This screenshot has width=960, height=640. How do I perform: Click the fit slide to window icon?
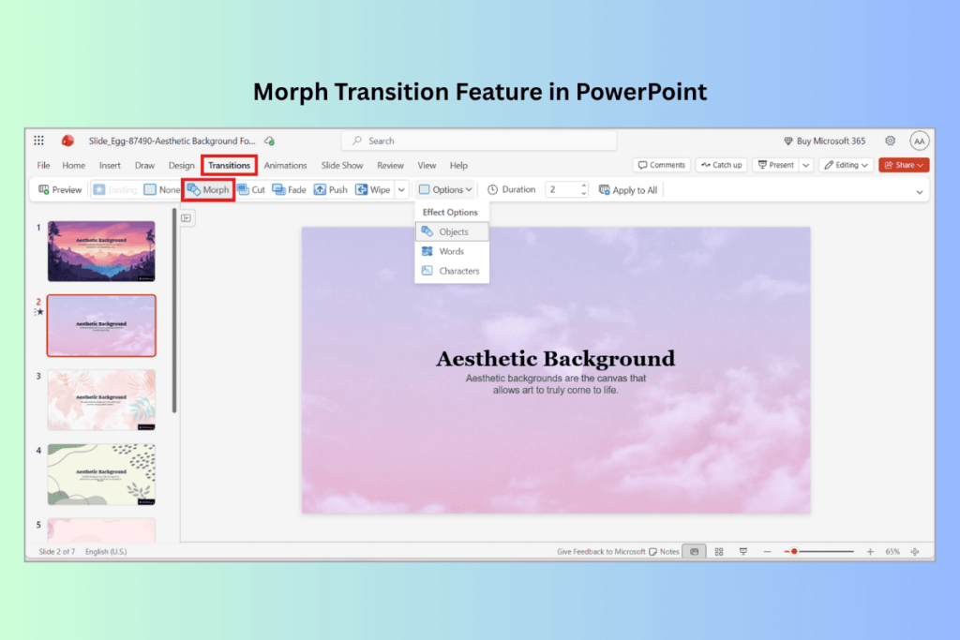[x=915, y=551]
